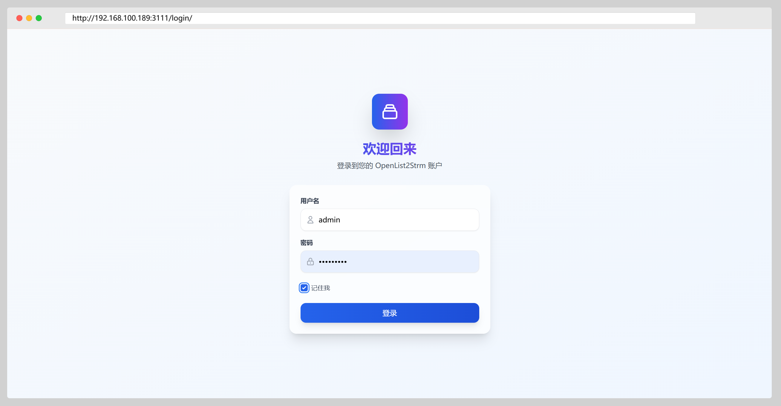Click the empty title bar right of the address bar

(x=734, y=18)
